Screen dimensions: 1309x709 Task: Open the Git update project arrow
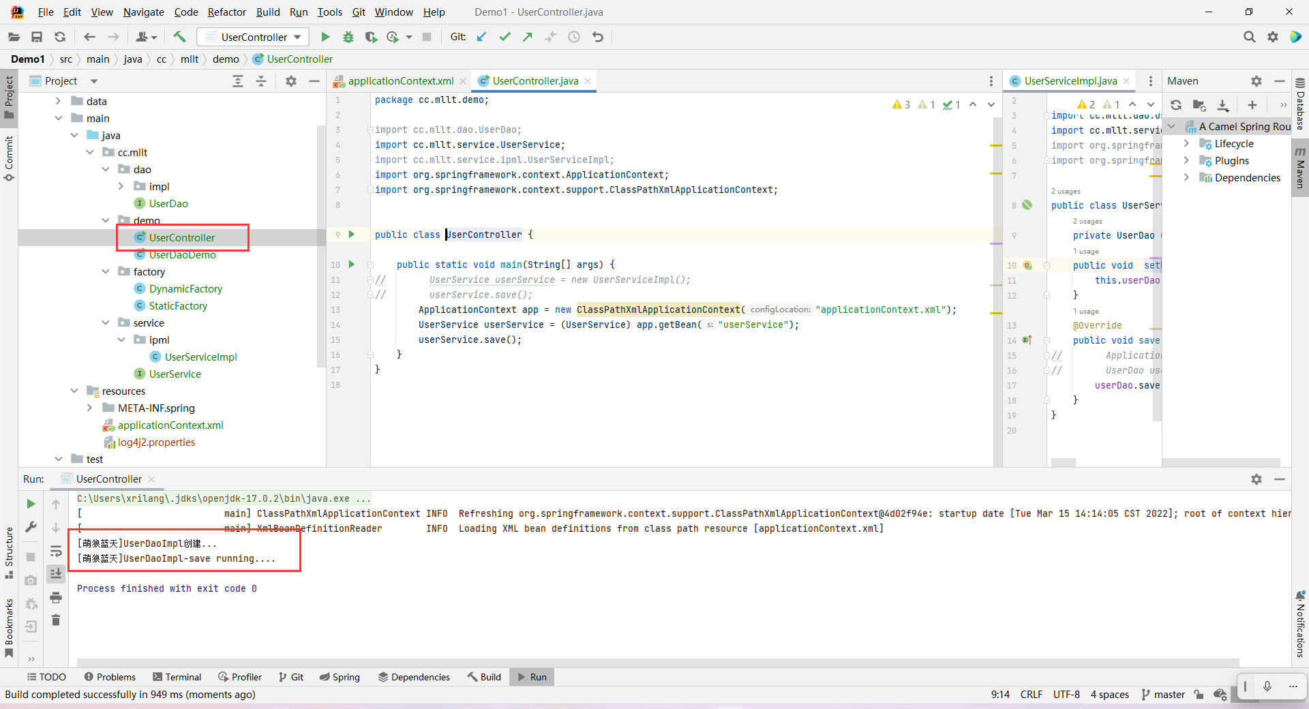pyautogui.click(x=481, y=37)
